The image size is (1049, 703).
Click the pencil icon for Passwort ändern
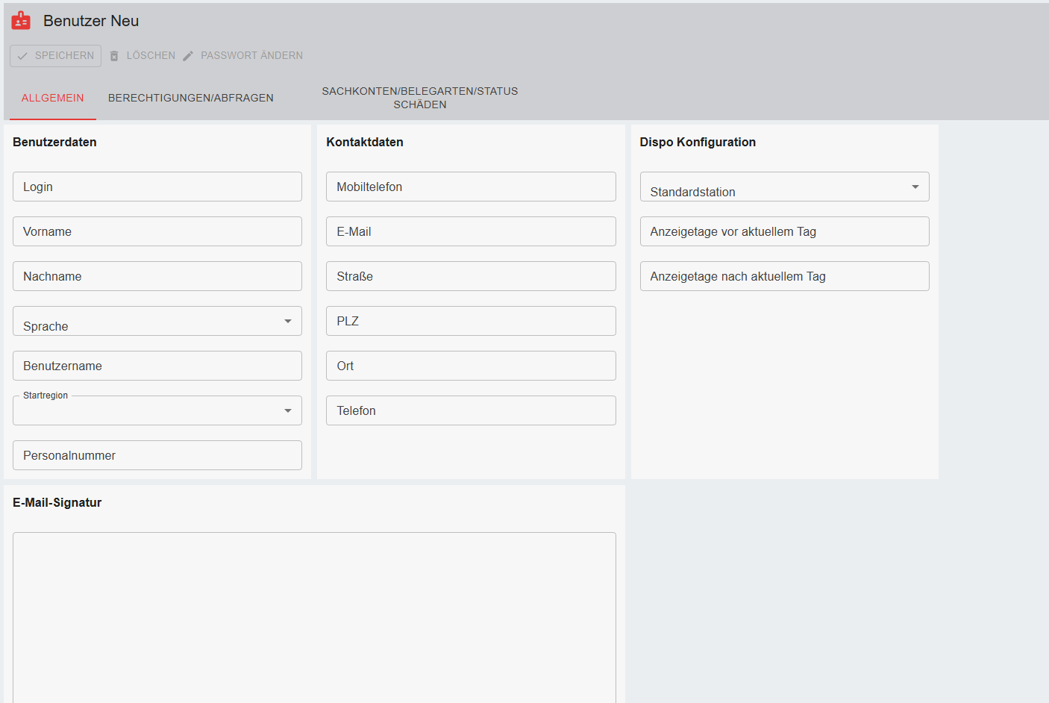click(188, 56)
